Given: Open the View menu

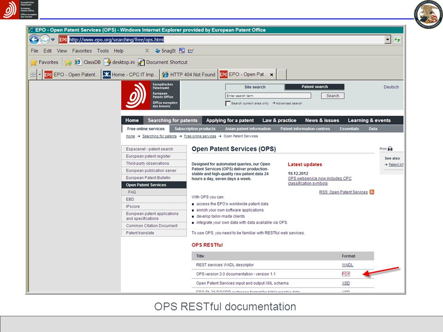Looking at the screenshot, I should coord(61,51).
